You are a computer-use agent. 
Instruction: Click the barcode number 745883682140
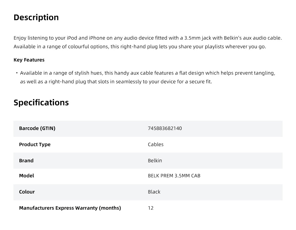point(165,128)
